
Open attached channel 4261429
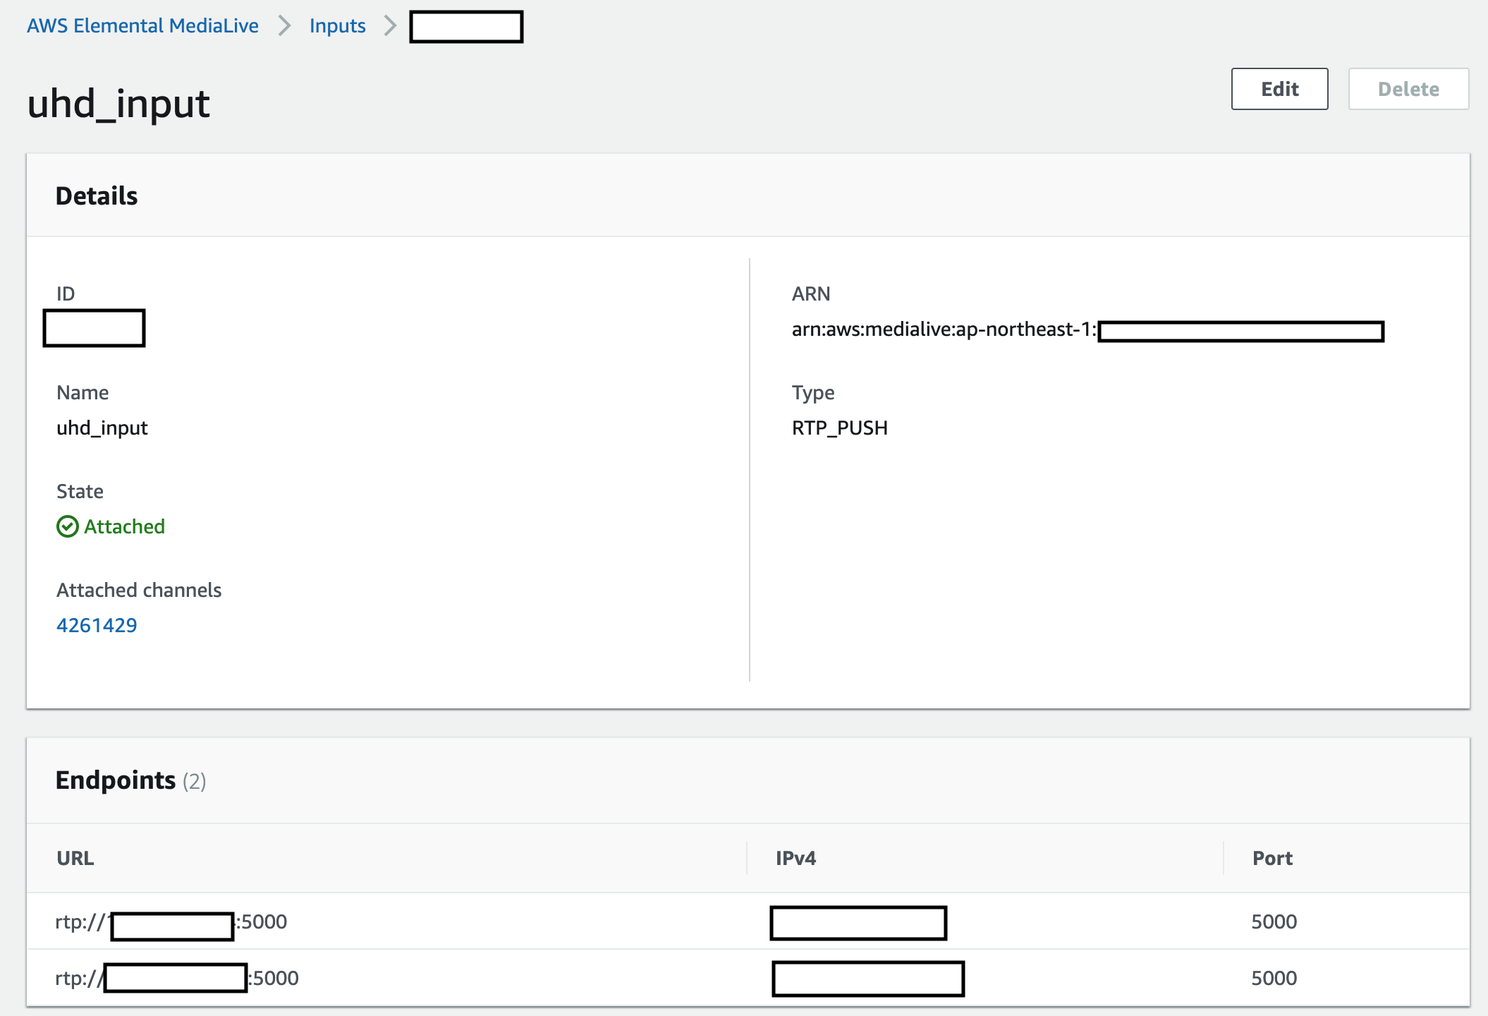[97, 625]
